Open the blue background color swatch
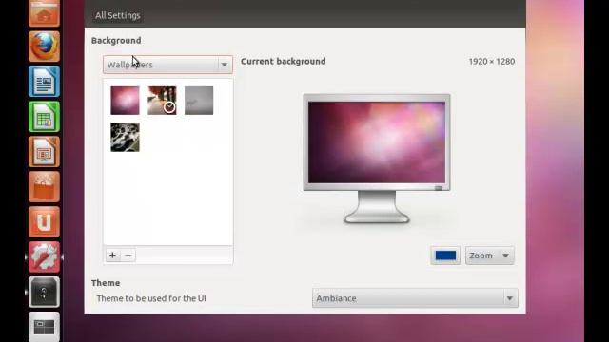Image resolution: width=609 pixels, height=342 pixels. 445,256
